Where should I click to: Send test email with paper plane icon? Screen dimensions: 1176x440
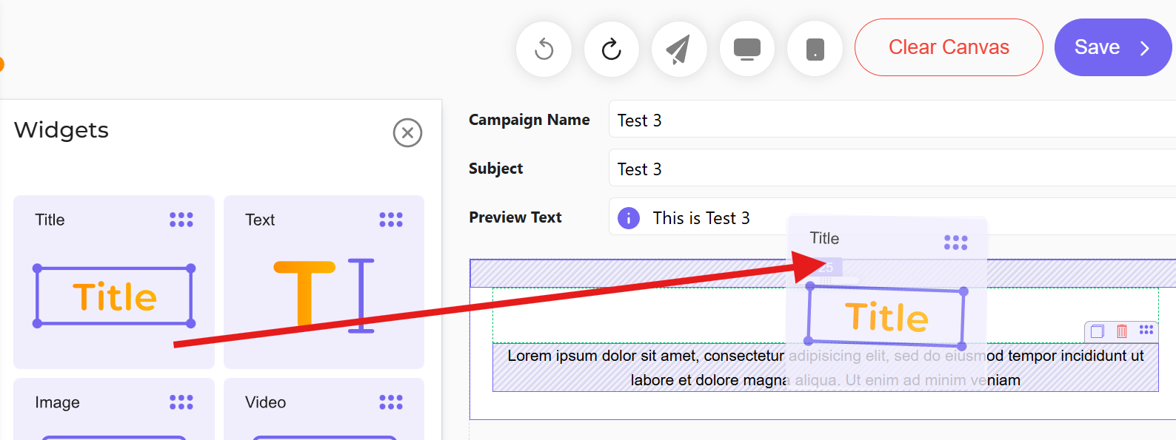[x=679, y=49]
